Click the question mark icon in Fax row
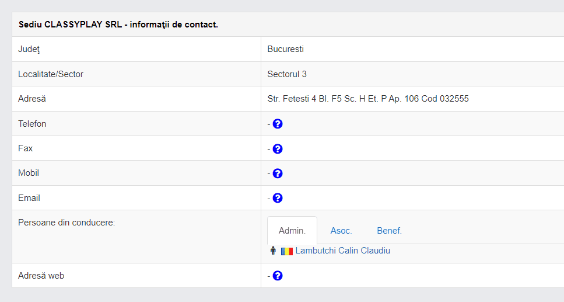Image resolution: width=564 pixels, height=302 pixels. click(x=277, y=149)
